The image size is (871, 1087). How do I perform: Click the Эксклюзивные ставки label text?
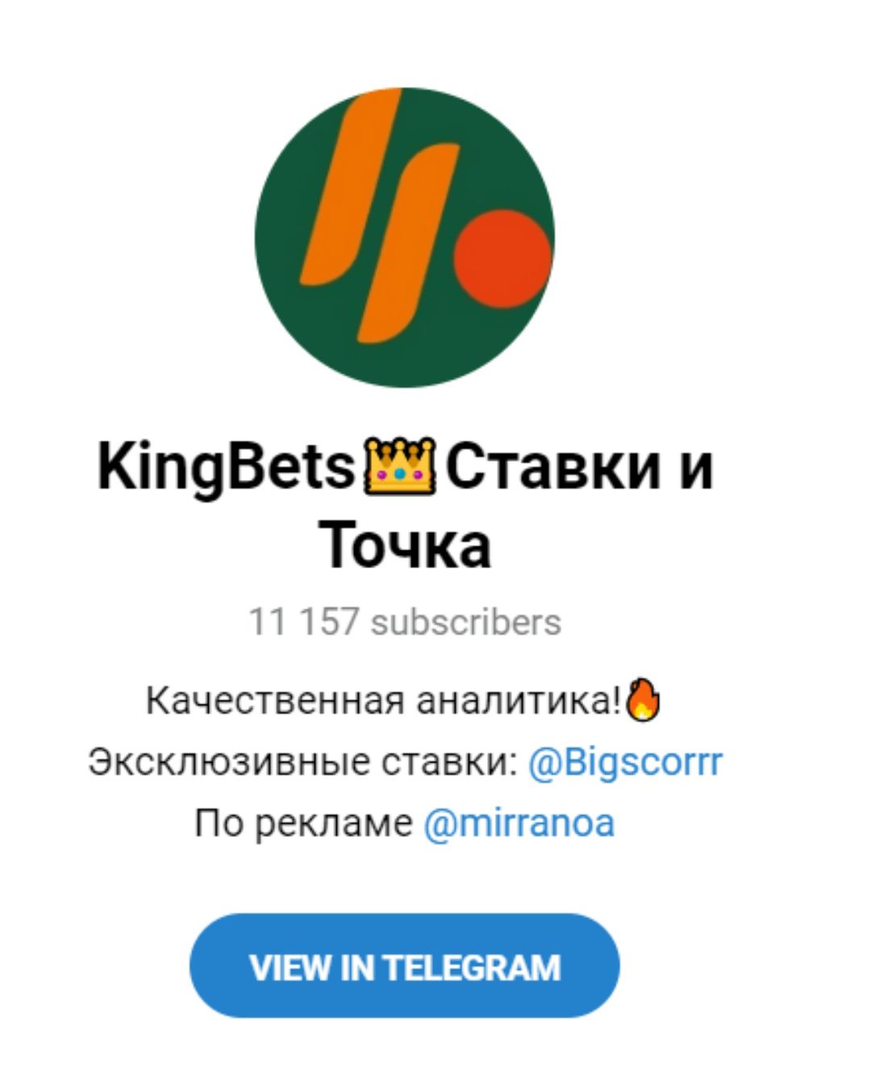pyautogui.click(x=303, y=762)
